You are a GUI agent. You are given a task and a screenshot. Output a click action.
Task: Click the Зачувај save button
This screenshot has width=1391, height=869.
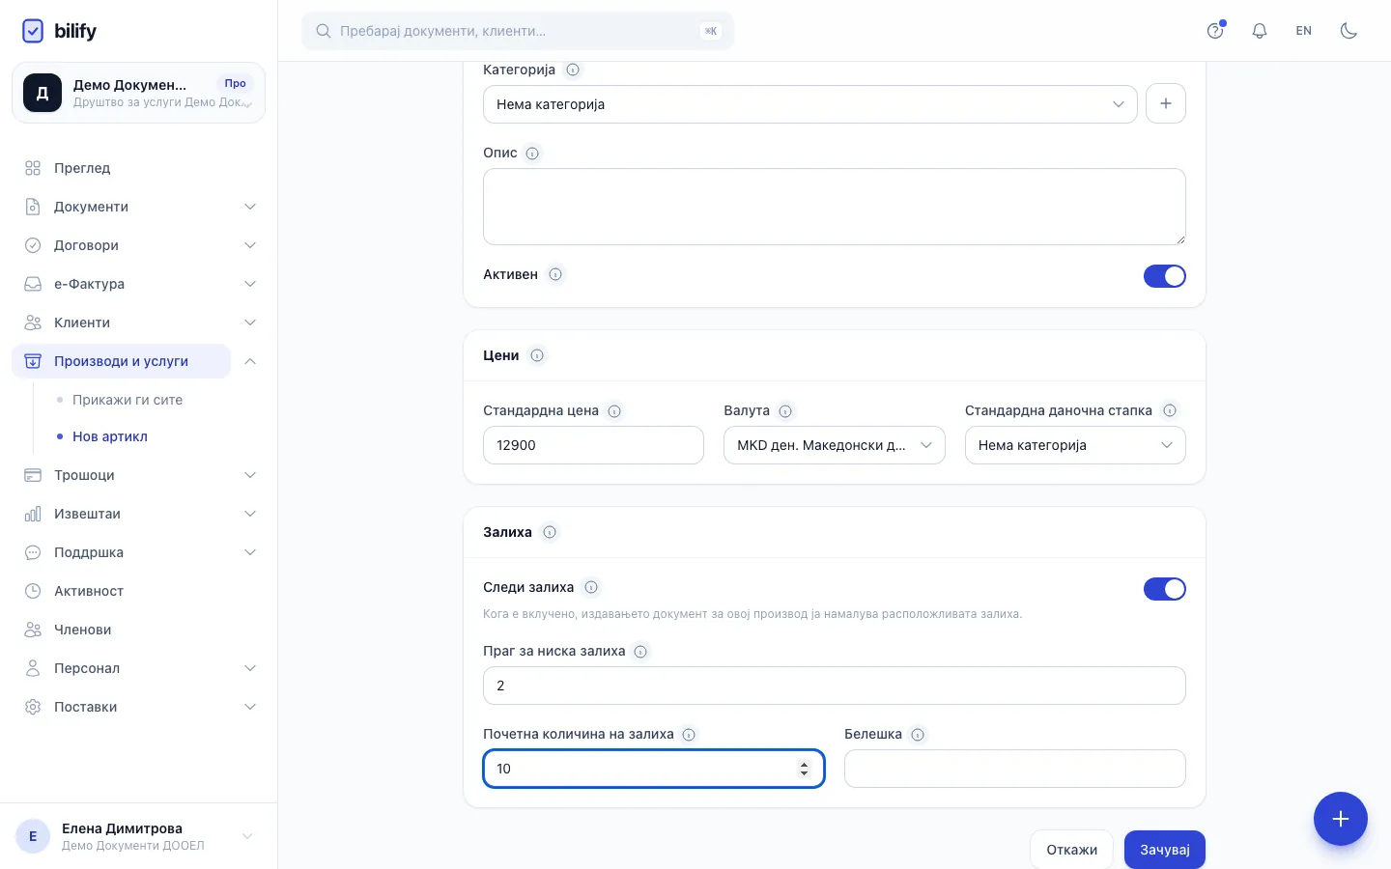tap(1165, 850)
